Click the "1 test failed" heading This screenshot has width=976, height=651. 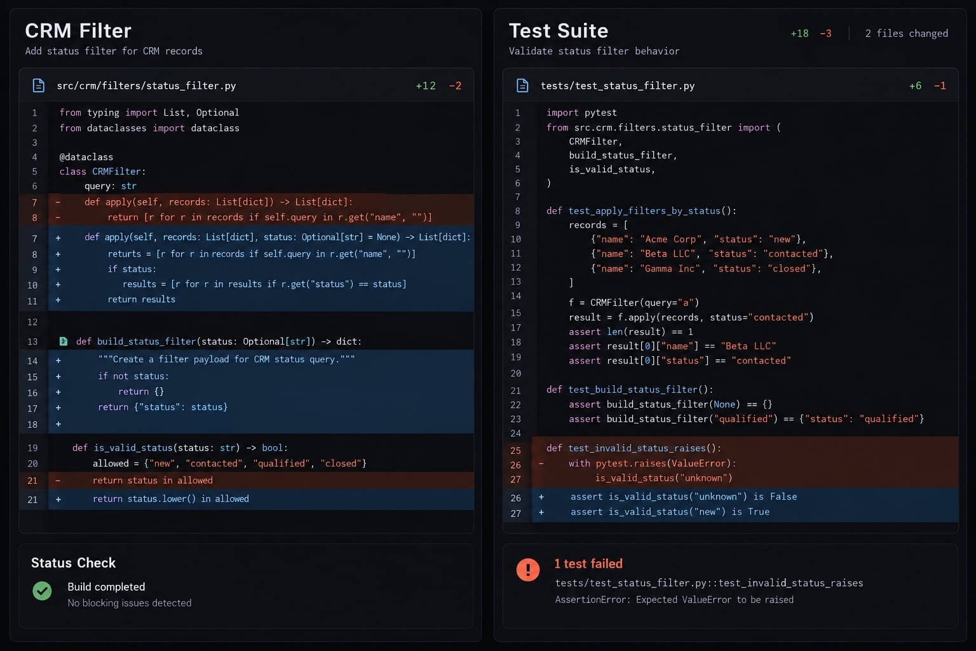coord(588,564)
